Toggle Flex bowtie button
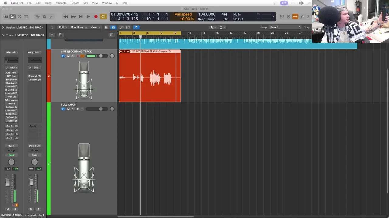Image resolution: width=389 pixels, height=218 pixels. tap(128, 27)
